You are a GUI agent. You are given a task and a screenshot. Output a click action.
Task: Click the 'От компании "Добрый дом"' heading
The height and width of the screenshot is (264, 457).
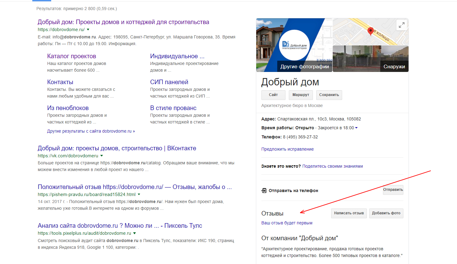coord(299,238)
